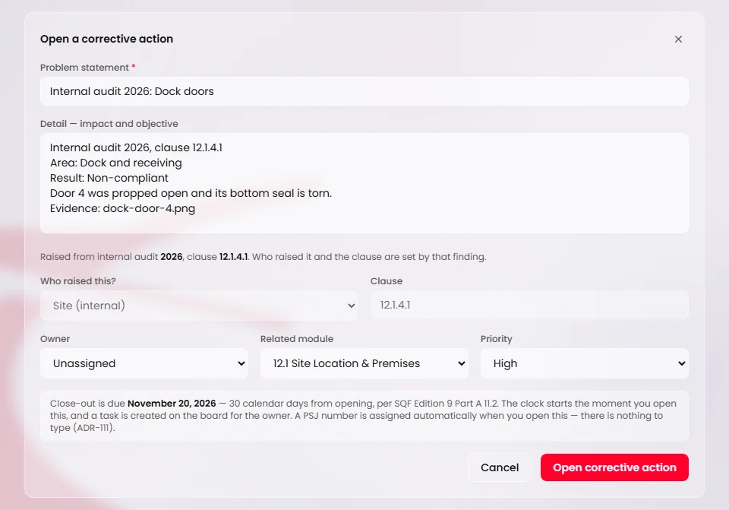The image size is (729, 510).
Task: Edit the Problem statement field
Action: [364, 91]
